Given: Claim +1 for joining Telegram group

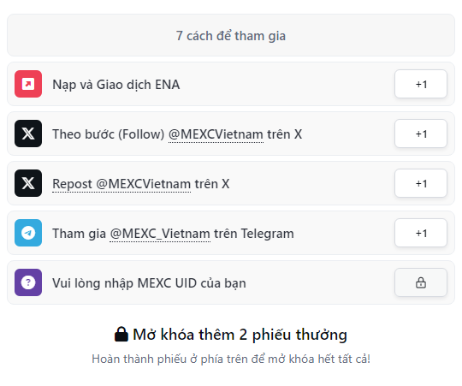Looking at the screenshot, I should point(421,233).
